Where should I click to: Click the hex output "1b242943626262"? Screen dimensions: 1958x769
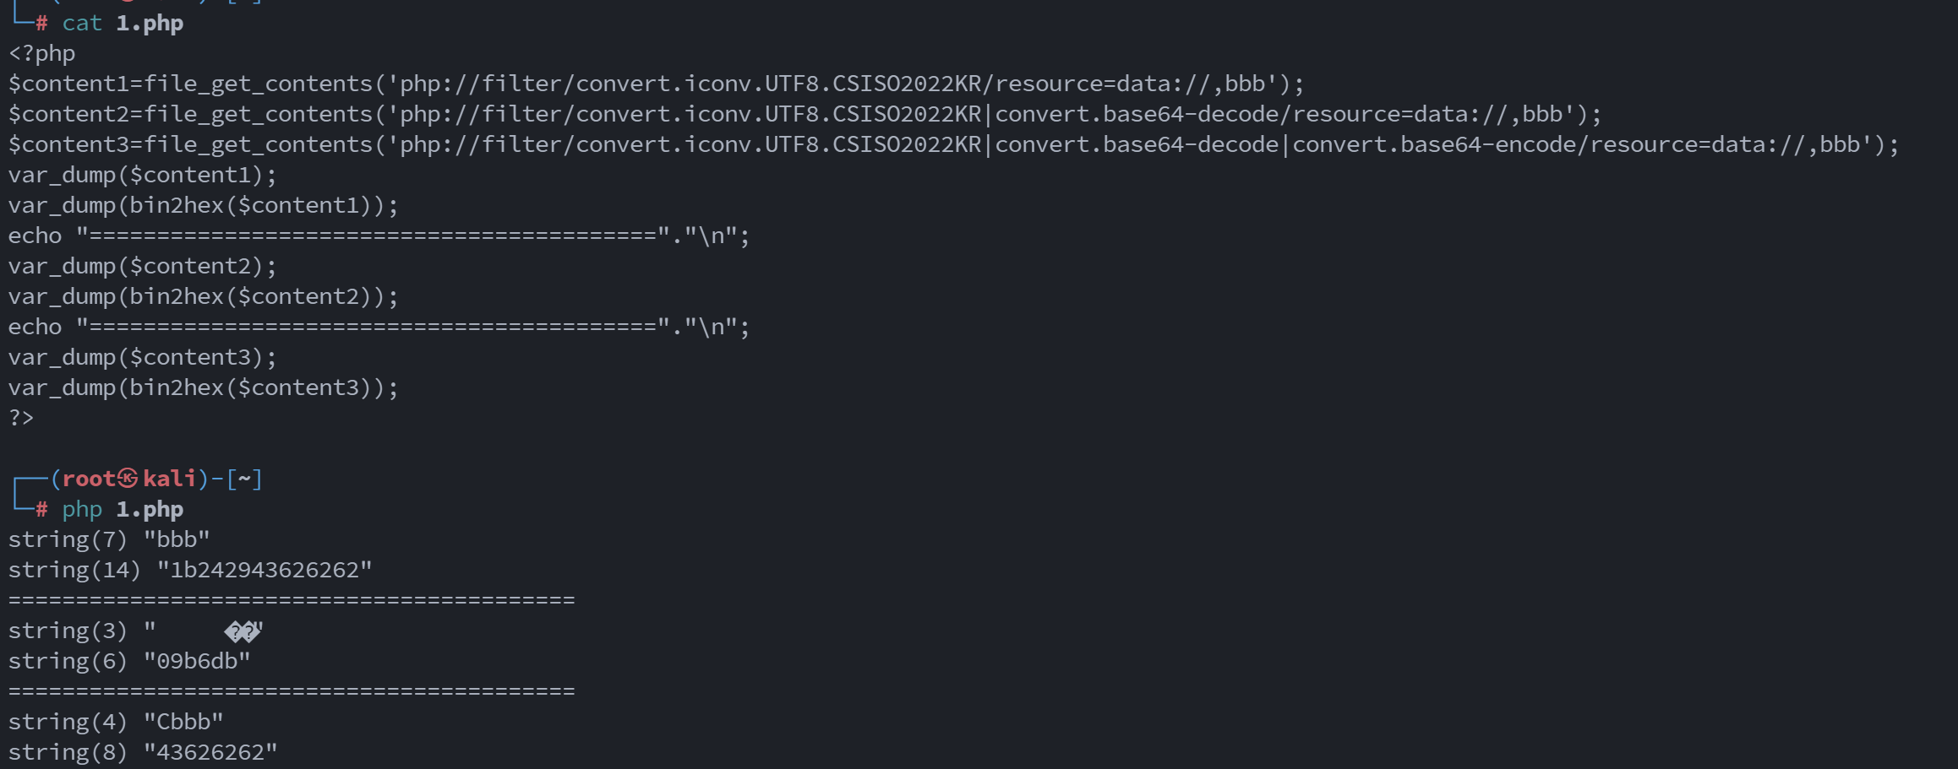point(265,570)
